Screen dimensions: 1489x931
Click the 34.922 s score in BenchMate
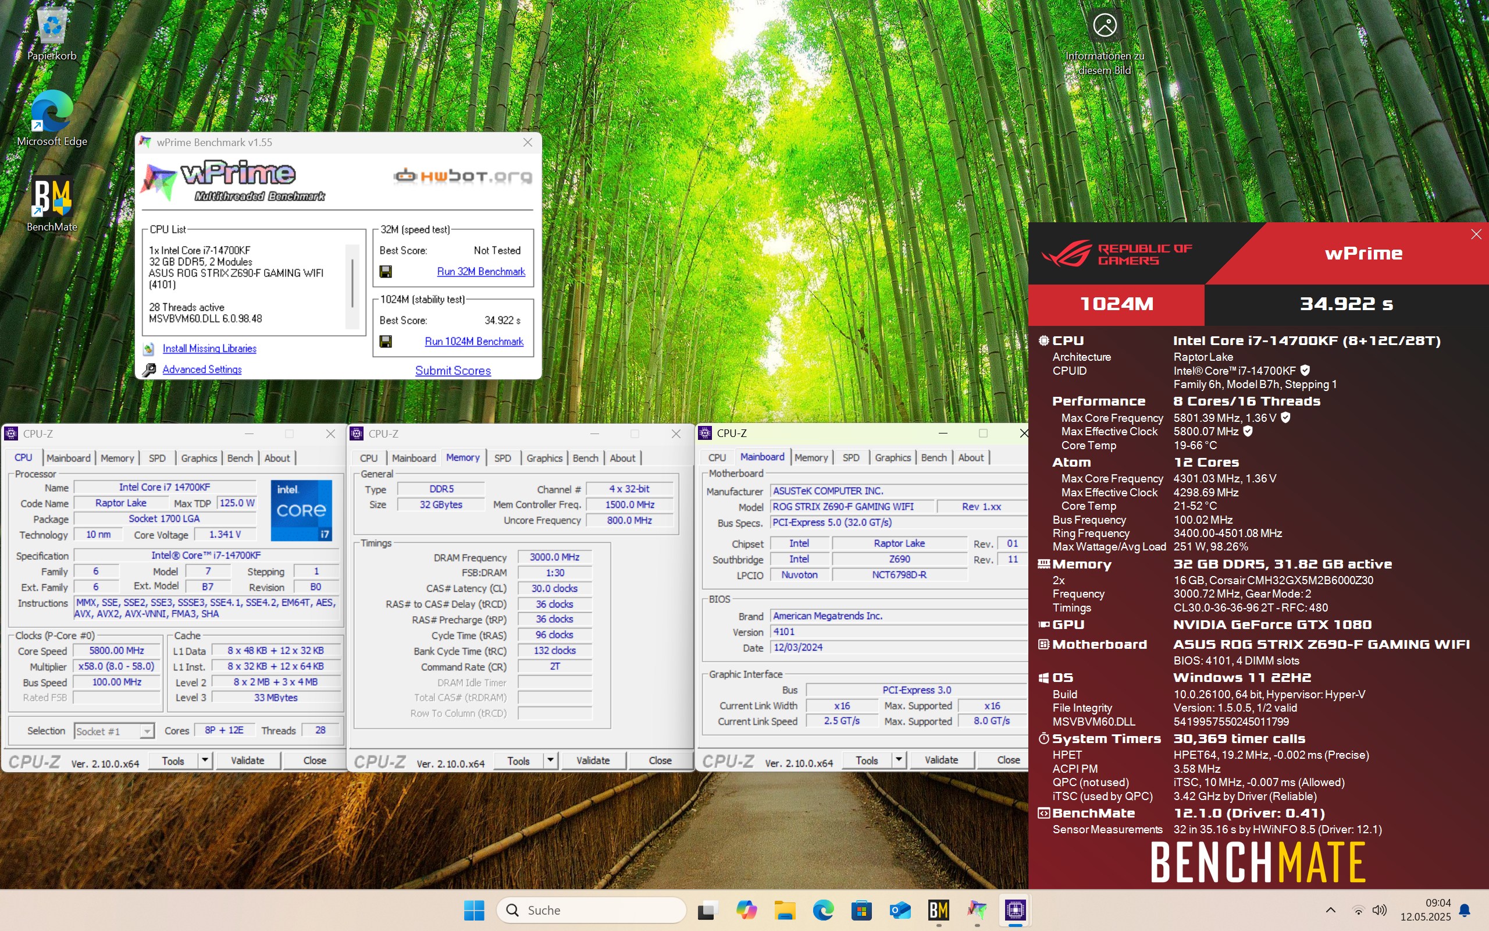pyautogui.click(x=1346, y=304)
